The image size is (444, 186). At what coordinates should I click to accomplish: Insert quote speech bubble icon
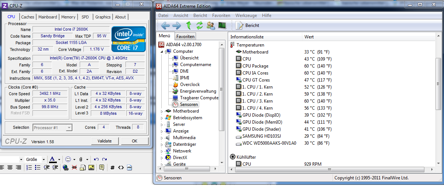tap(101, 167)
